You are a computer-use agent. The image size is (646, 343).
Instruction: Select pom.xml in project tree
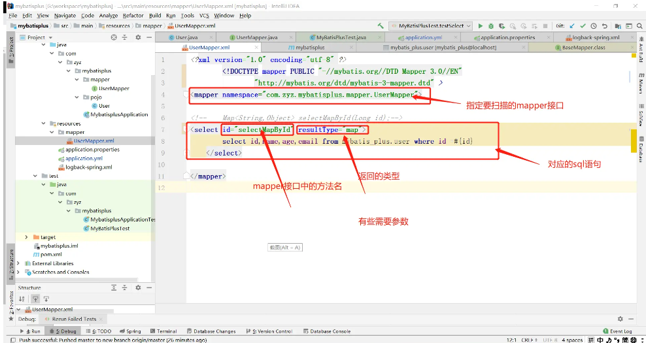point(48,254)
